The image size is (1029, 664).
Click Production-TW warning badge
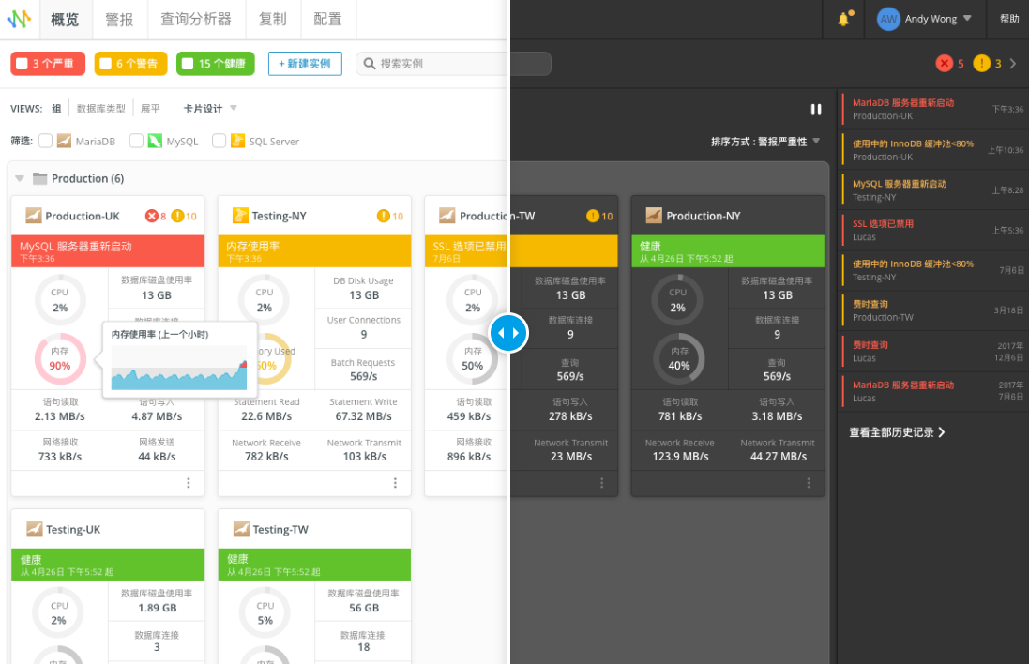tap(593, 216)
